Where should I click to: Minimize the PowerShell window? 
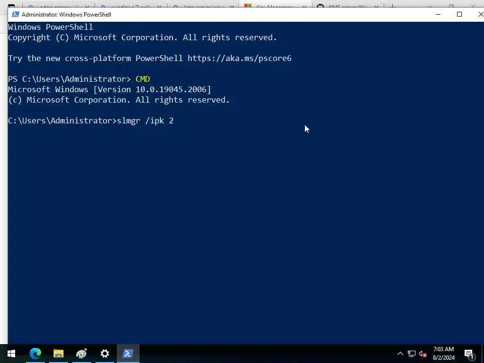click(438, 15)
